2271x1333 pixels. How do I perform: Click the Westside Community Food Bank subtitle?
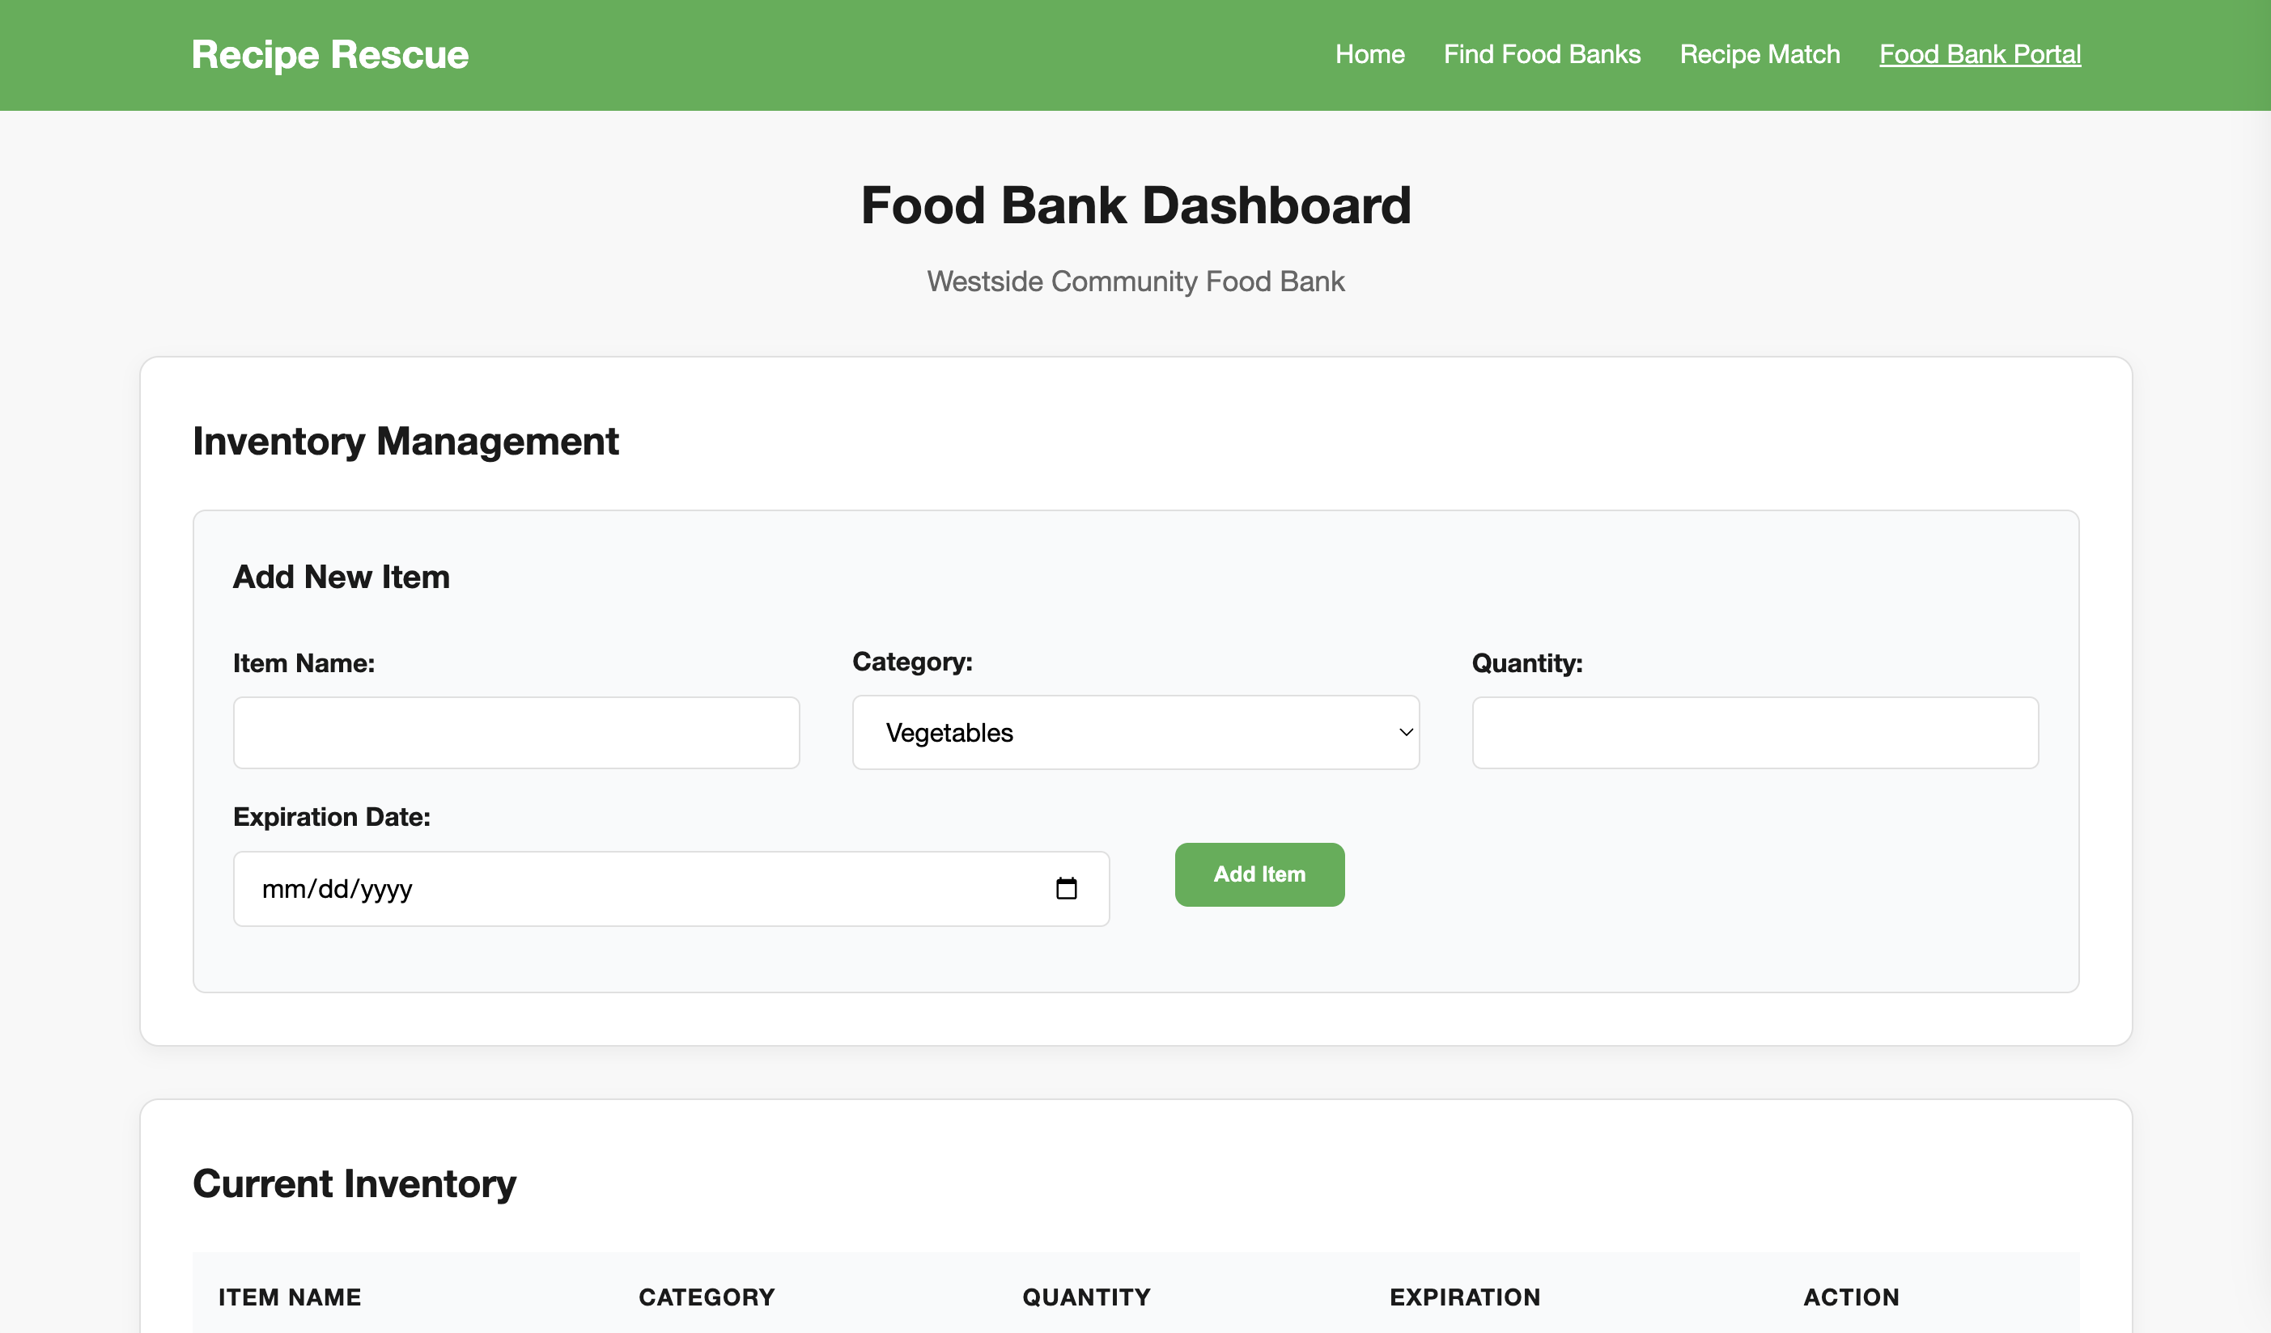tap(1135, 282)
